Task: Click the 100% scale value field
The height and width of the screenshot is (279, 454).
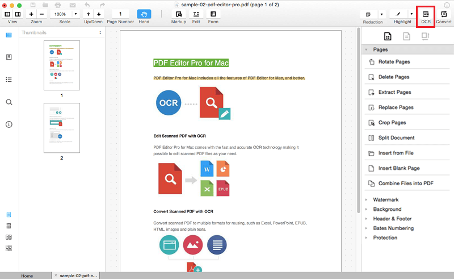Action: point(60,14)
